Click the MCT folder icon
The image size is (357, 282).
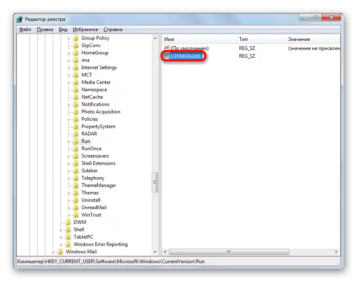pyautogui.click(x=76, y=75)
